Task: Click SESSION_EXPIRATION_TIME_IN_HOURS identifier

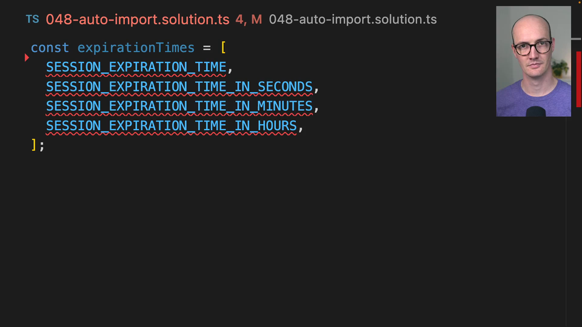Action: click(x=172, y=125)
